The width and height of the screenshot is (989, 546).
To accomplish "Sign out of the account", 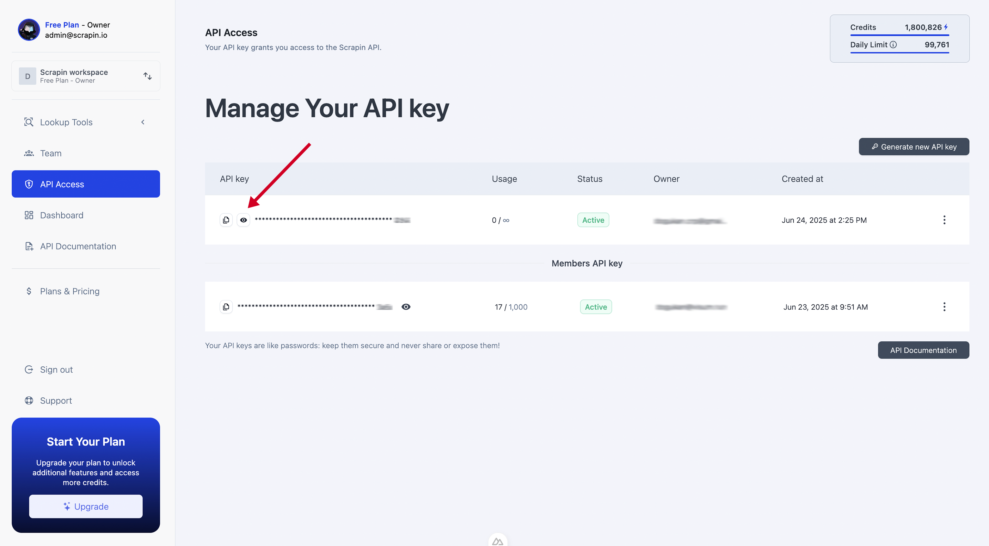I will 86,369.
